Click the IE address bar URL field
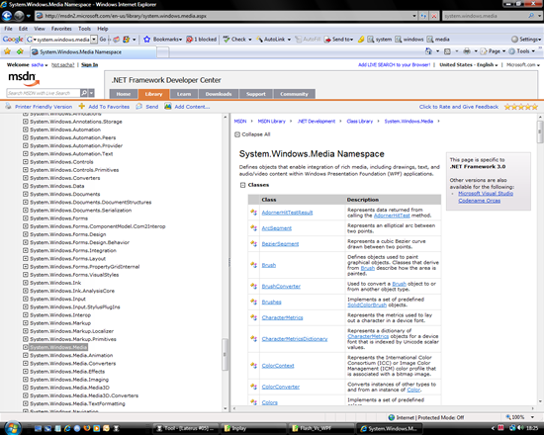Viewport: 544px width, 435px height. tap(224, 16)
